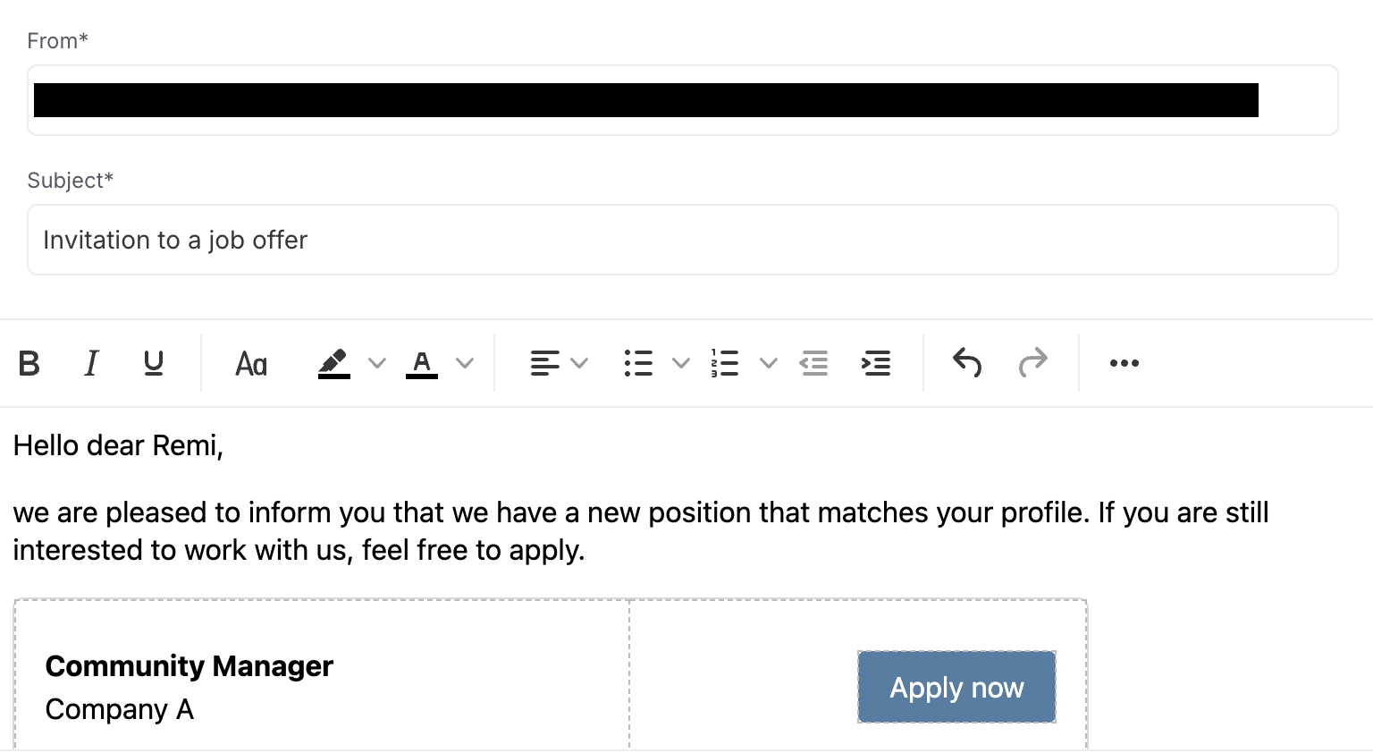Open the text alignment dropdown arrow
This screenshot has width=1373, height=753.
[579, 363]
